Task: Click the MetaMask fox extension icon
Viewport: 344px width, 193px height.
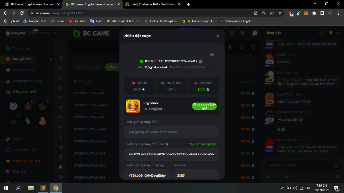Action: click(306, 13)
